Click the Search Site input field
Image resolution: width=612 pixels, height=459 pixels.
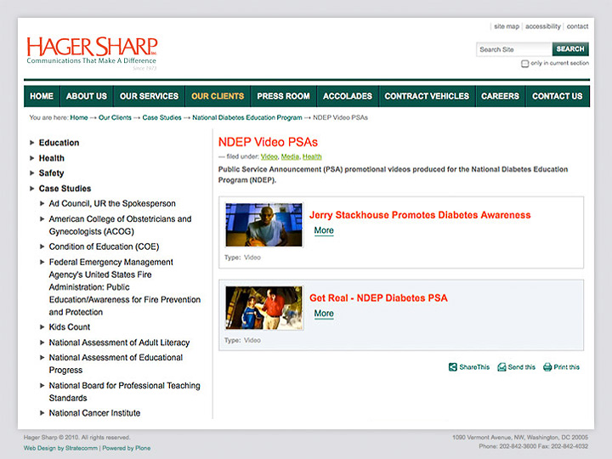click(x=513, y=49)
